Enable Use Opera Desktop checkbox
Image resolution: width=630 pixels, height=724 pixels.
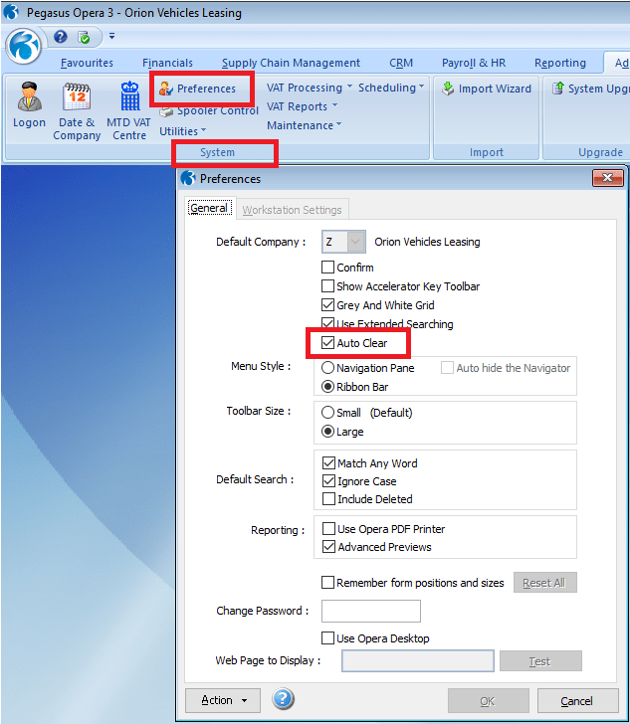point(327,638)
